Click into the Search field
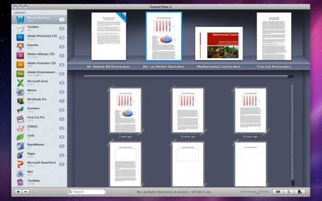Screen dimensions: 322x201 [86, 192]
